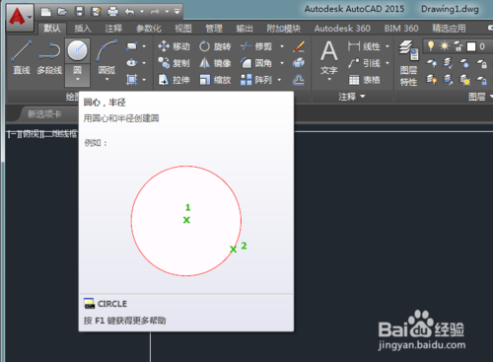Click the Lock layer icon
This screenshot has height=362, width=493.
coord(481,63)
